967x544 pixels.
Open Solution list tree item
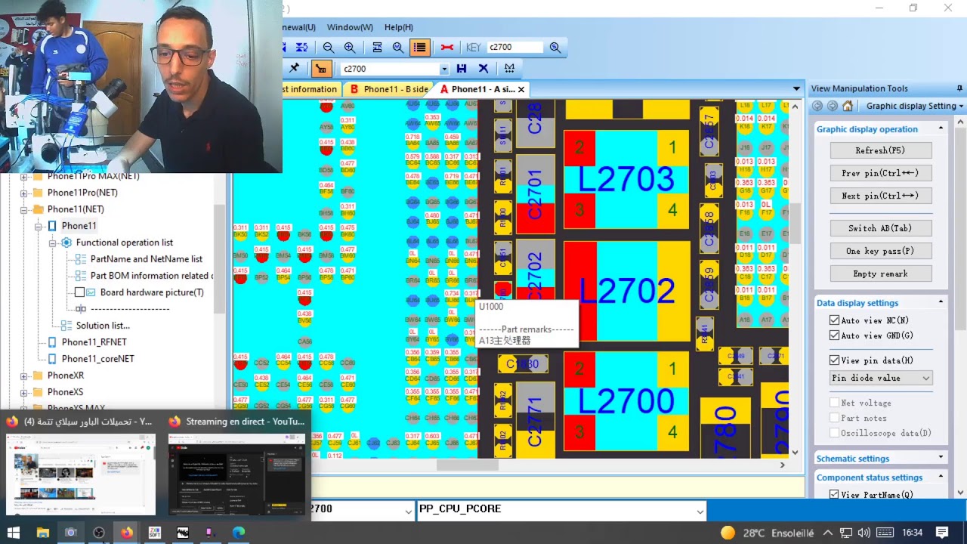[x=103, y=326]
